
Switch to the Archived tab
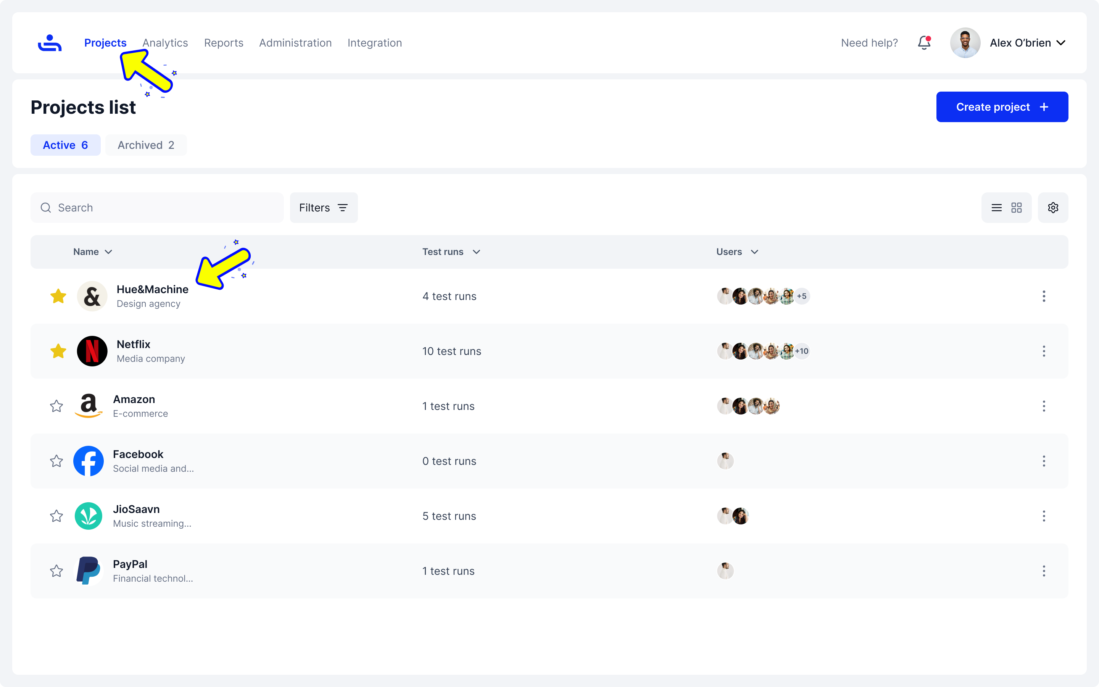point(146,145)
